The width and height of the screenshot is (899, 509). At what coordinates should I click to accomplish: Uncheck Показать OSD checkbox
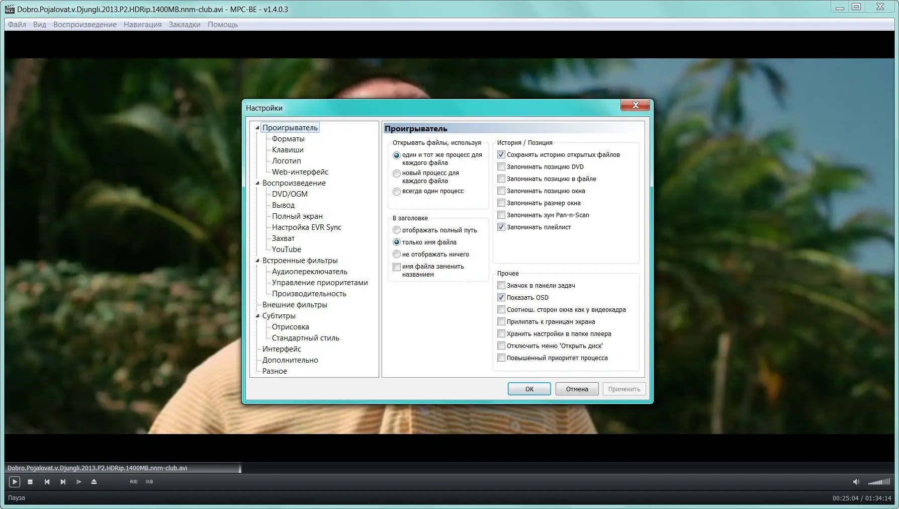(501, 297)
